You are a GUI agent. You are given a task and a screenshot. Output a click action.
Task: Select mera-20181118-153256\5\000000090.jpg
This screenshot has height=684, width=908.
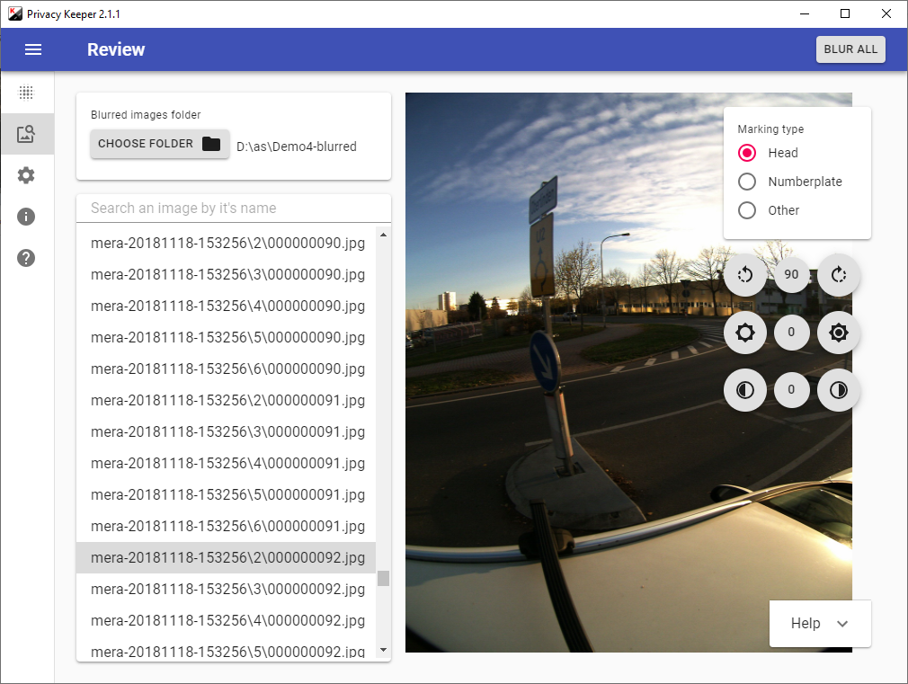(x=227, y=338)
